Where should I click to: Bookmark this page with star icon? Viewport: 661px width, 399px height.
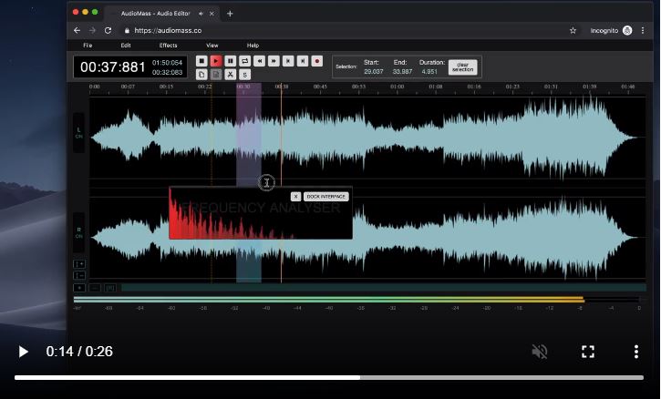tap(573, 30)
